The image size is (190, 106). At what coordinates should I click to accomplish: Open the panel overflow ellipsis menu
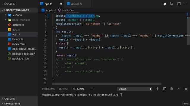coord(92,89)
